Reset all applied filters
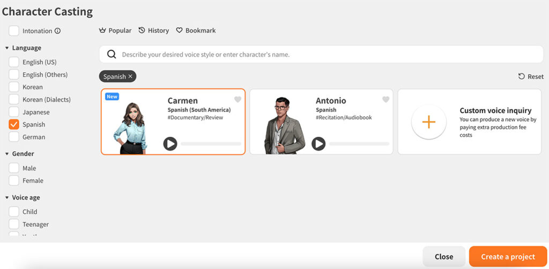549x269 pixels. 531,76
